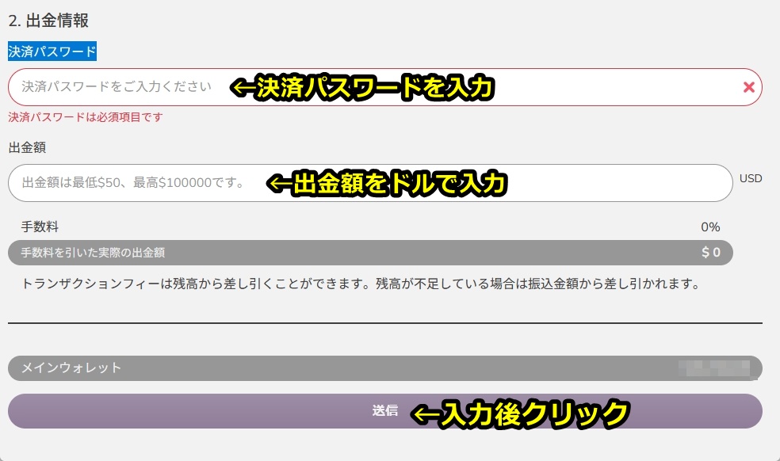
Task: Click the yellow ←決済パスワードを入力 annotation
Action: point(362,88)
